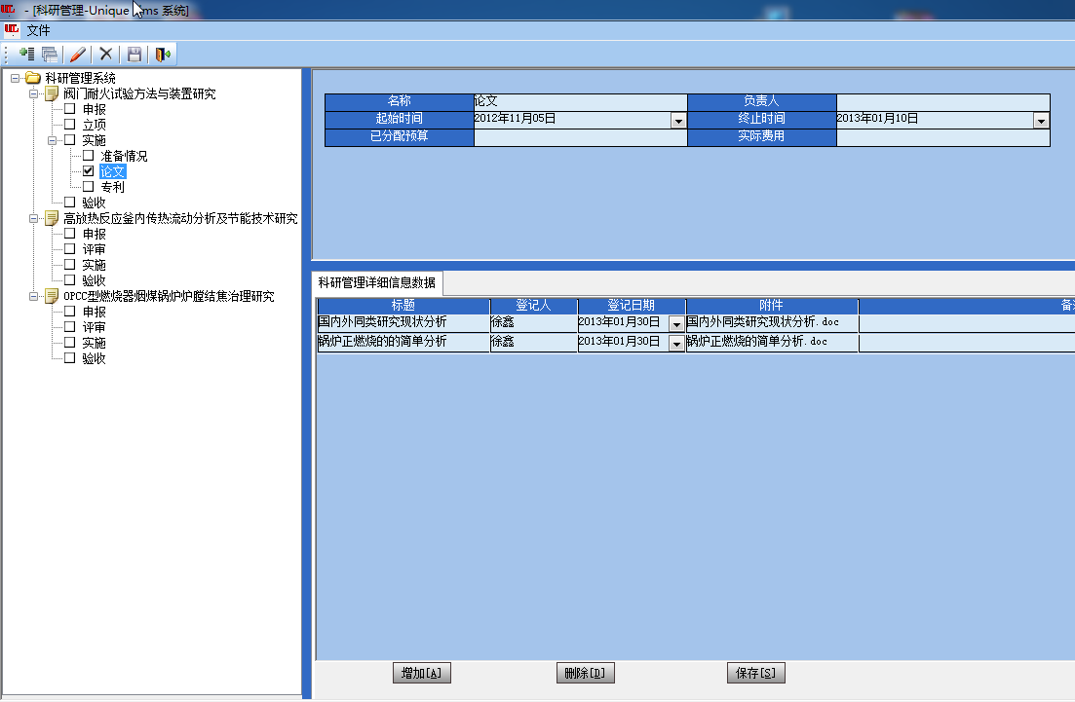Viewport: 1075px width, 702px height.
Task: Click the add new record toolbar icon
Action: coord(26,55)
